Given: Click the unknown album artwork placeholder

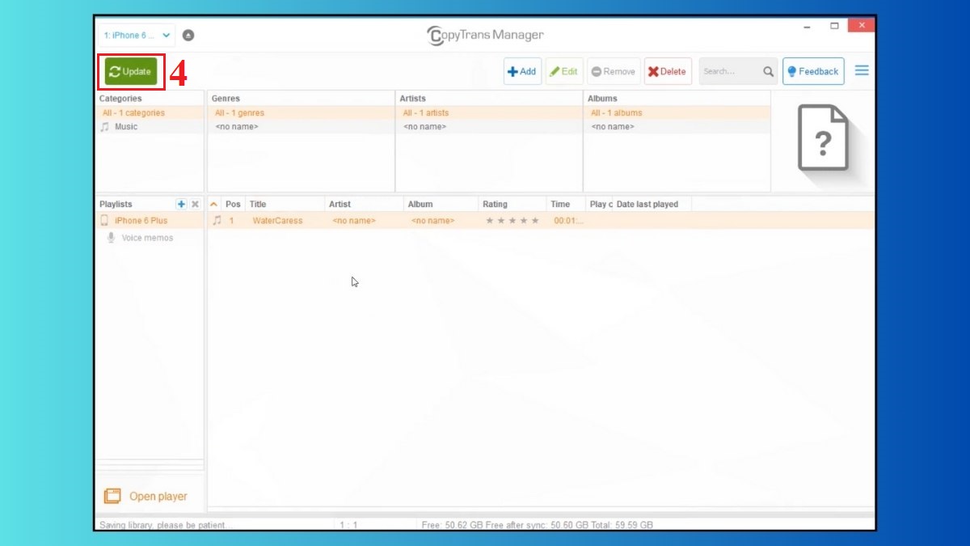Looking at the screenshot, I should 823,138.
